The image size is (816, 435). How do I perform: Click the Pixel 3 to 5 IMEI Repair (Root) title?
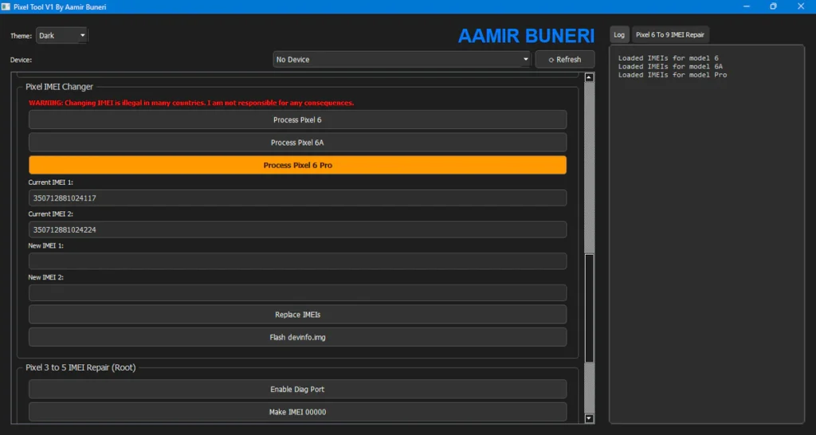point(80,368)
